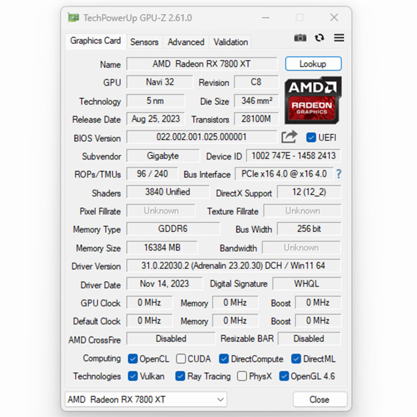The height and width of the screenshot is (417, 417).
Task: Click the Lookup button
Action: click(x=313, y=64)
